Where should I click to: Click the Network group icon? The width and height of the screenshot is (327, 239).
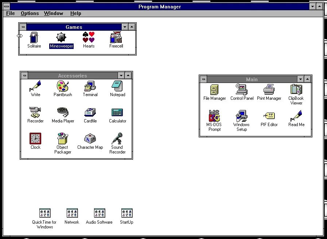tap(72, 213)
